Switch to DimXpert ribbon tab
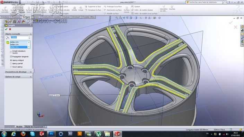The image size is (244, 137). pos(76,17)
